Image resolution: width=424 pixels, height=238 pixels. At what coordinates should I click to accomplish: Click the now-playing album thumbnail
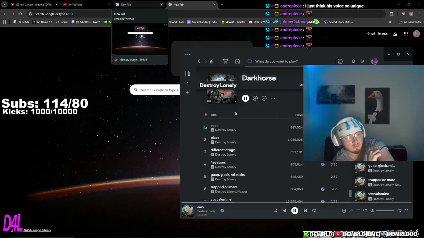point(188,211)
